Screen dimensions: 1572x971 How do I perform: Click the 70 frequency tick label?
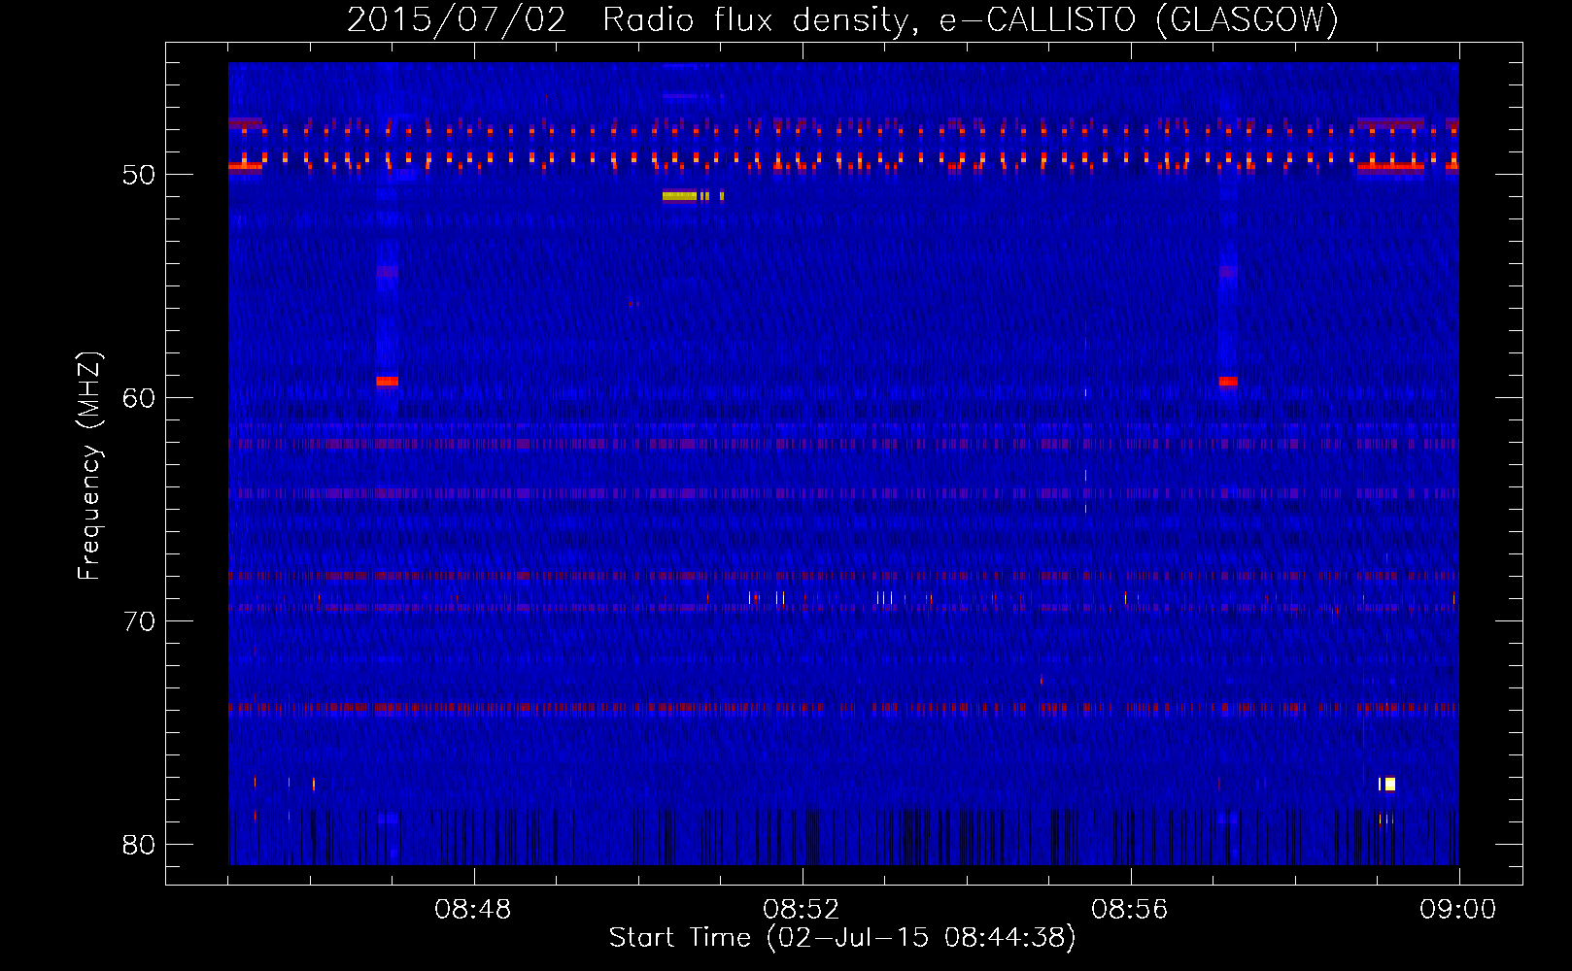pos(139,621)
